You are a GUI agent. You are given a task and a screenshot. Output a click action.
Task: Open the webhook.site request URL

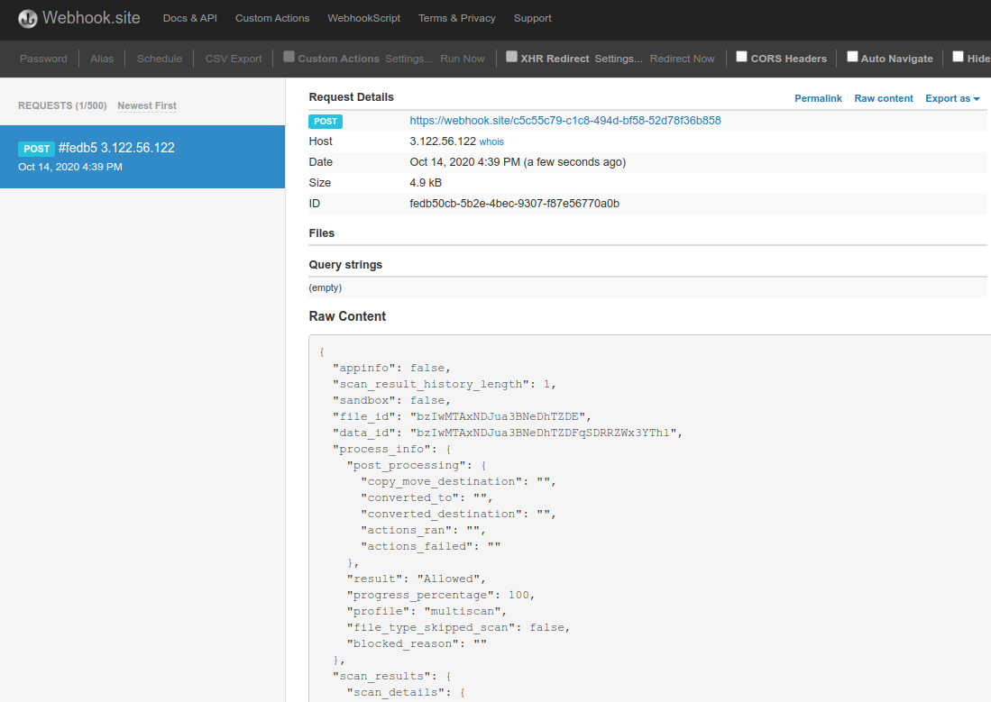(565, 121)
